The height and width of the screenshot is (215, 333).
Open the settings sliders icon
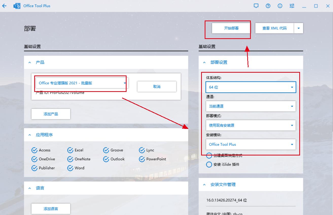point(292,6)
